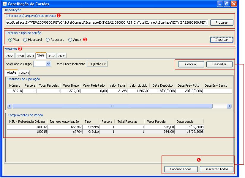Click the right arrow of horizontal scrollbar
This screenshot has width=245, height=178.
click(229, 106)
